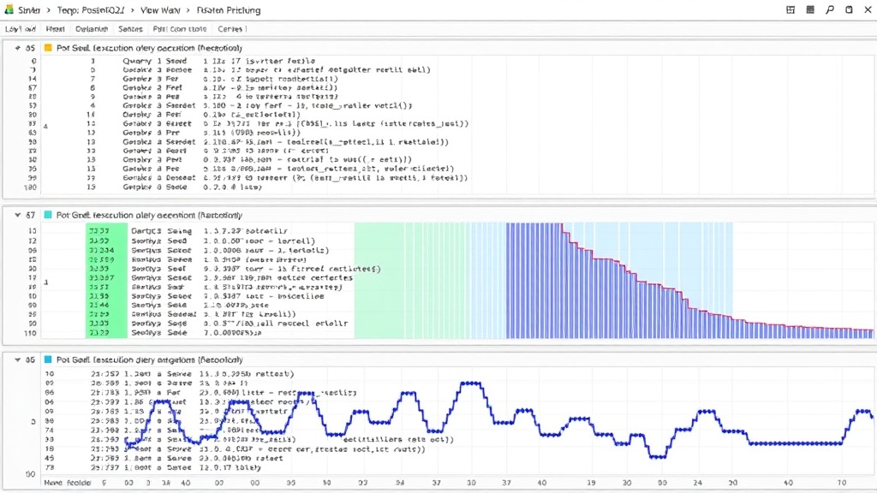Switch to the "Cerles" tab

tap(230, 28)
